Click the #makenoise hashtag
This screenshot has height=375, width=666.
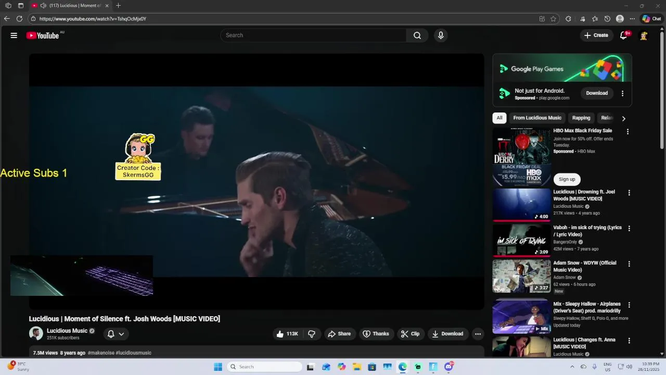pyautogui.click(x=100, y=353)
